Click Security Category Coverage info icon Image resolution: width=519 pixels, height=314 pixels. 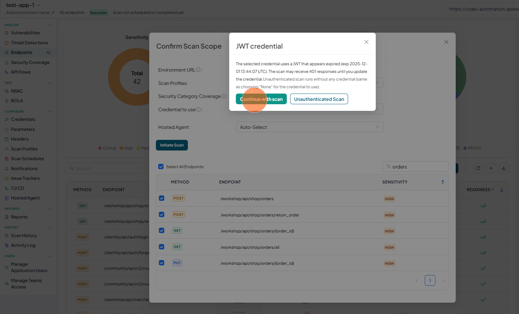tap(224, 96)
